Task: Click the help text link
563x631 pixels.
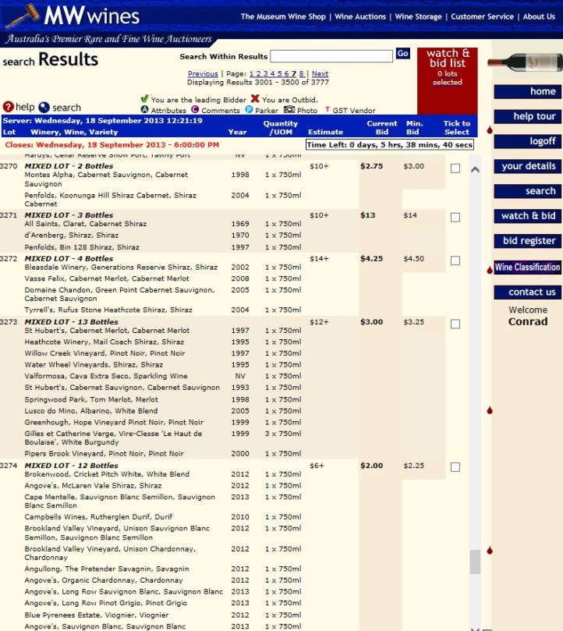Action: coord(25,107)
